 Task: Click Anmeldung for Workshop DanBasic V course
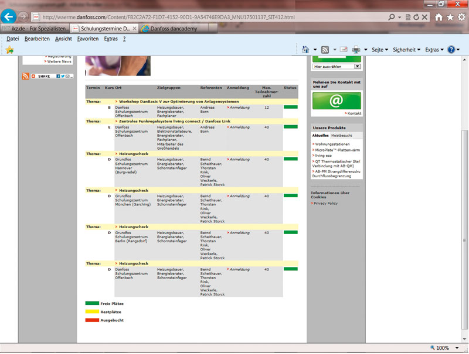point(238,108)
